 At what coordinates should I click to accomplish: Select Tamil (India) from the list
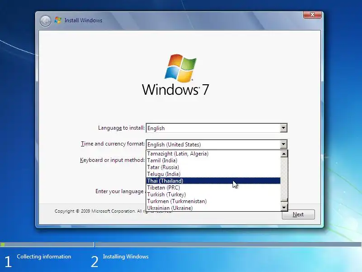(213, 160)
